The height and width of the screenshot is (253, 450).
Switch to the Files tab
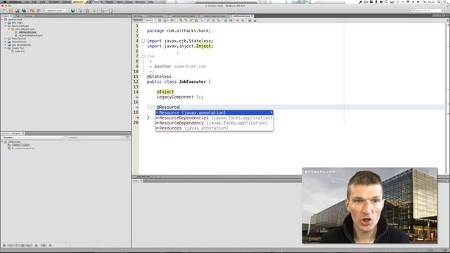point(18,16)
